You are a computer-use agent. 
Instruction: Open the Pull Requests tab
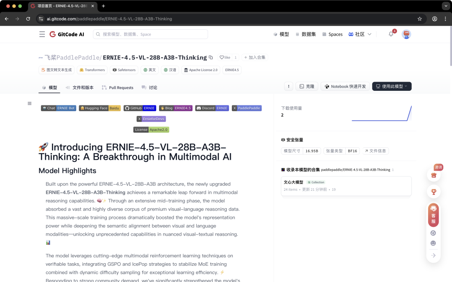coord(118,87)
